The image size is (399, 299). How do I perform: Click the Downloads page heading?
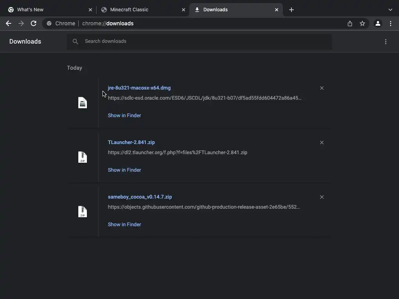25,41
